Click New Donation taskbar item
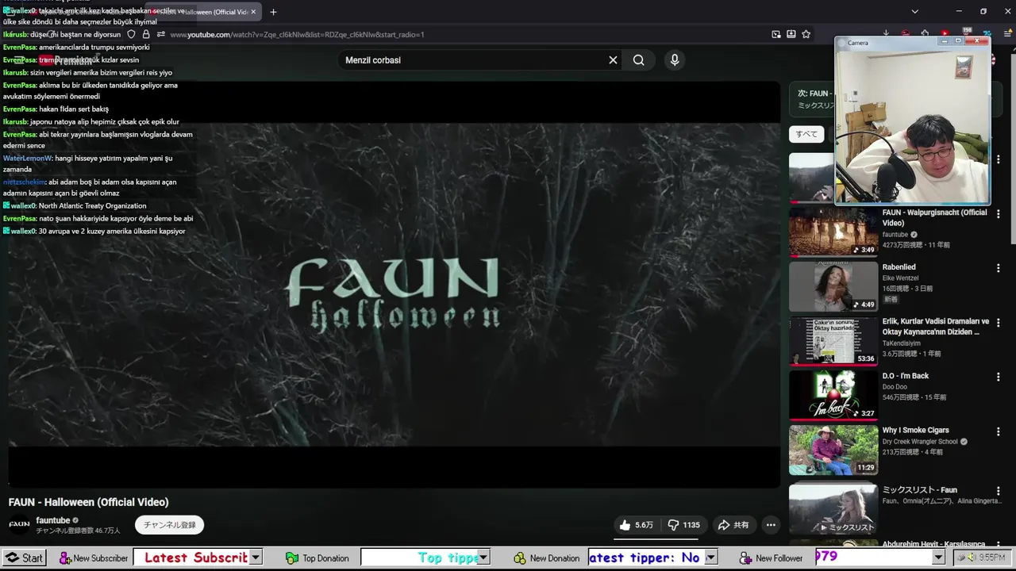 tap(547, 558)
